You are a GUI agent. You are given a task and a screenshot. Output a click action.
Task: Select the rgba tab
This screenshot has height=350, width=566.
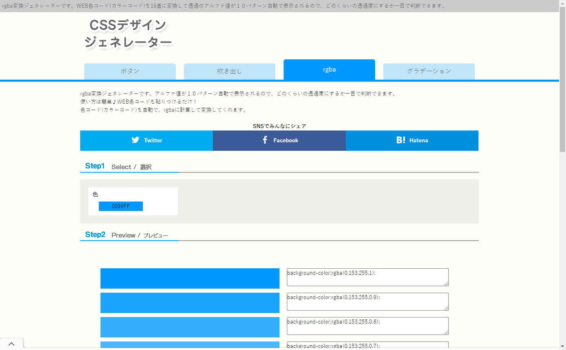(329, 70)
